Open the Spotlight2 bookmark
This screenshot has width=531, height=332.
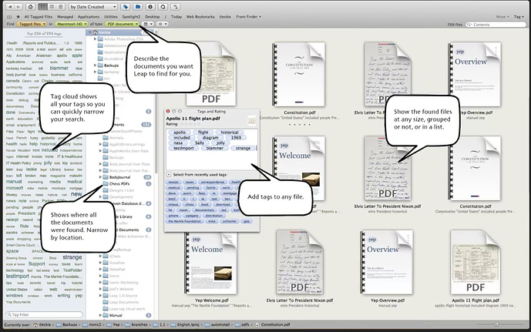point(131,17)
